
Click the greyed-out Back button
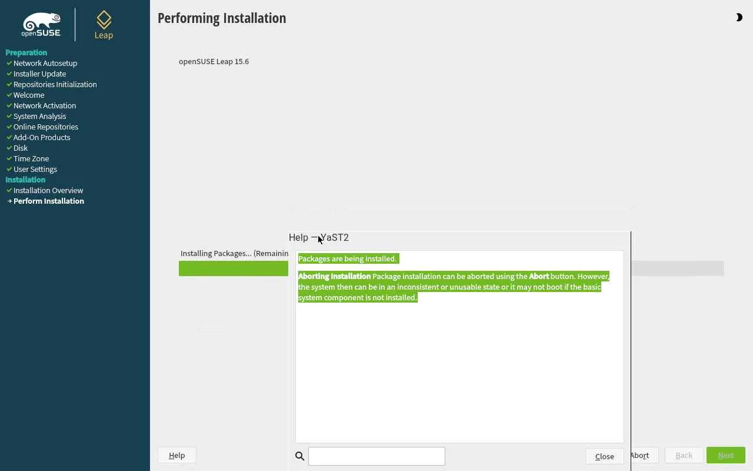click(x=684, y=455)
